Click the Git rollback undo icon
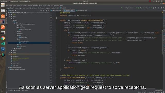 click(156, 8)
